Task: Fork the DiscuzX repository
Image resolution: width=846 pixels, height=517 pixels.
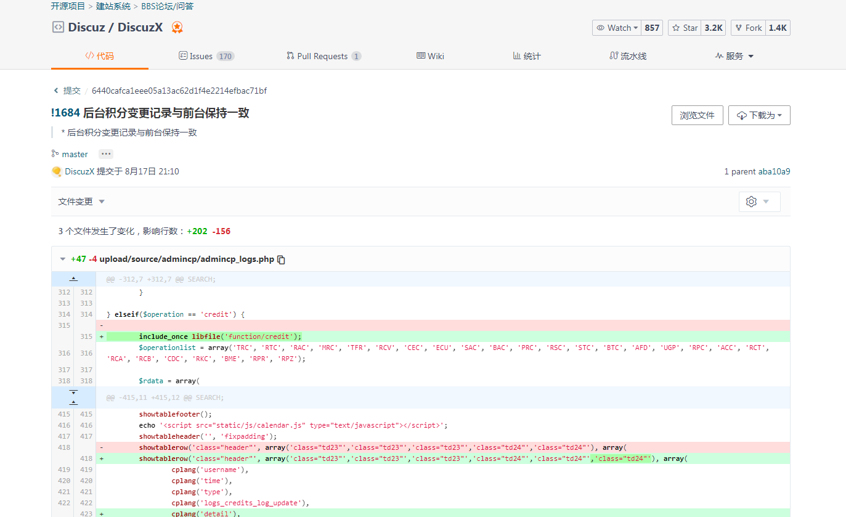Action: click(x=748, y=28)
